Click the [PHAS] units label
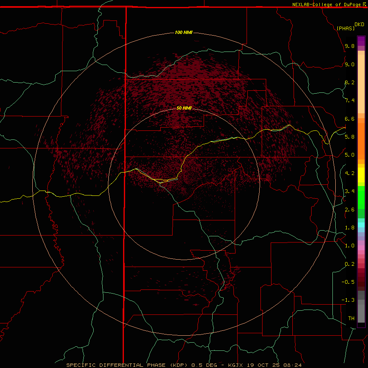368x368 pixels. (346, 28)
